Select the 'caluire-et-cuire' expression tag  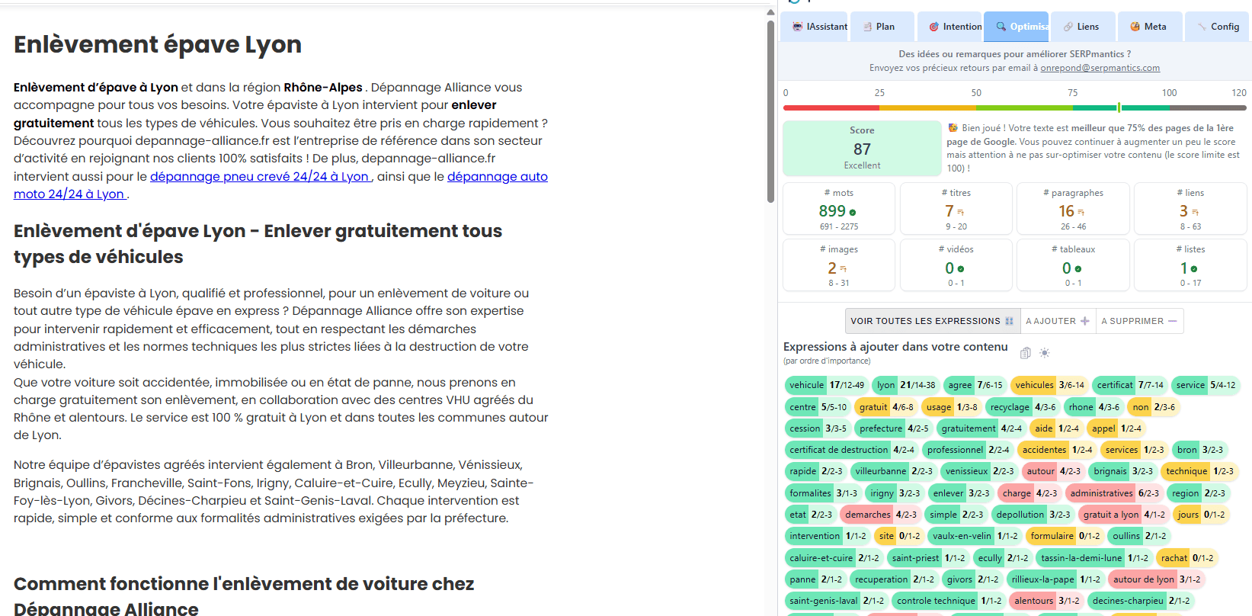pos(834,558)
